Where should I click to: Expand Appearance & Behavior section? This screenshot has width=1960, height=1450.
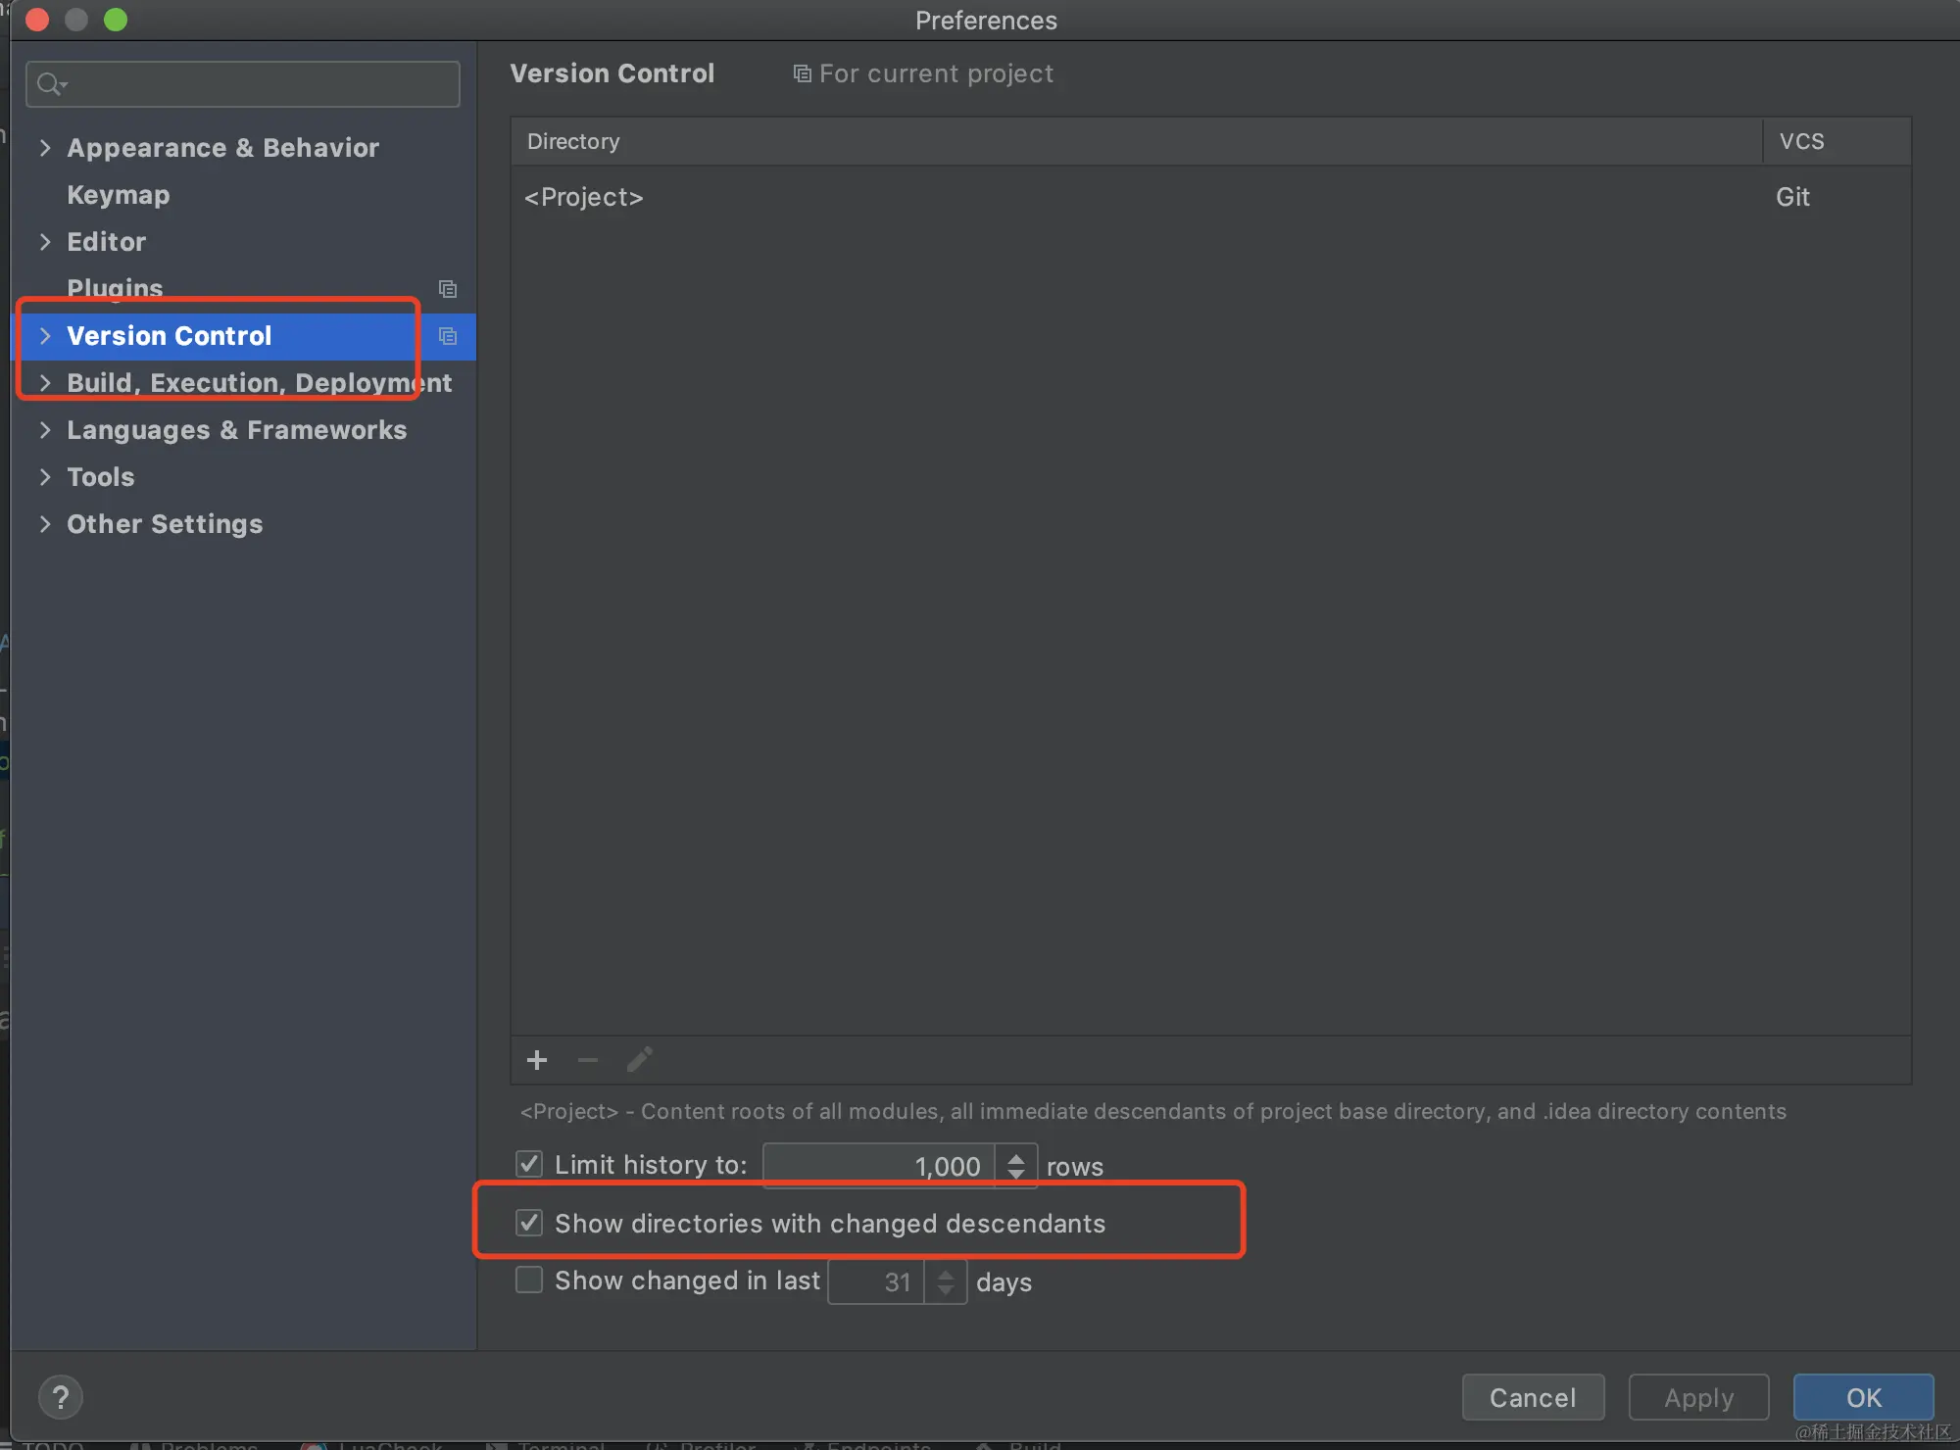point(45,148)
